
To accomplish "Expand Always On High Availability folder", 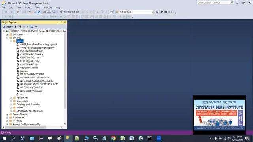I will click(7, 124).
